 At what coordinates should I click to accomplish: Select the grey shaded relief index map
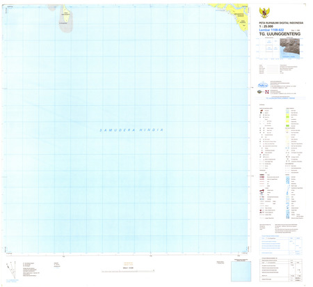[289, 49]
